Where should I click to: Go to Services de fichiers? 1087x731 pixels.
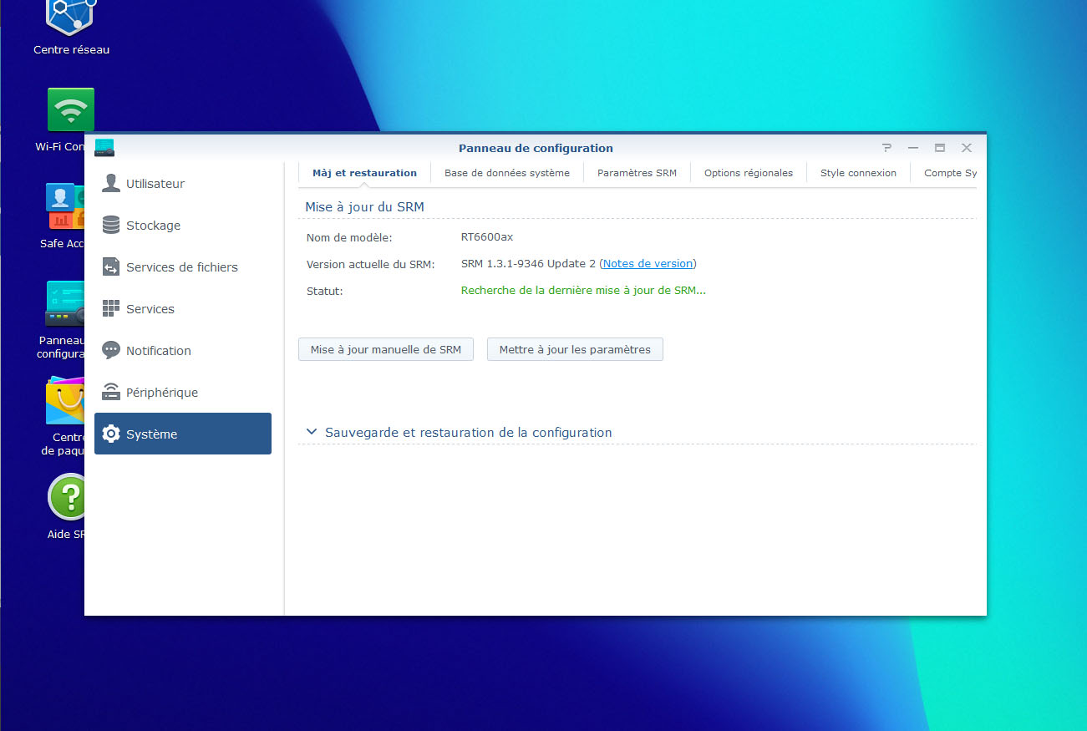click(x=181, y=267)
